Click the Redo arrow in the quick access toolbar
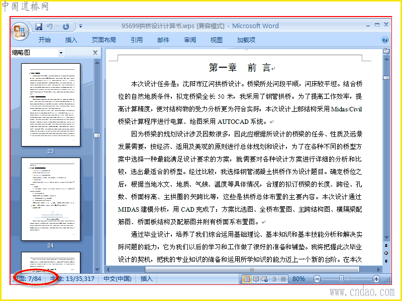This screenshot has height=301, width=402. pos(66,26)
